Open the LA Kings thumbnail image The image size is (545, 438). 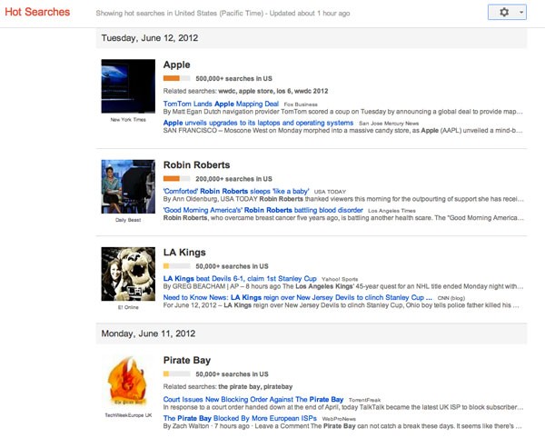point(128,274)
